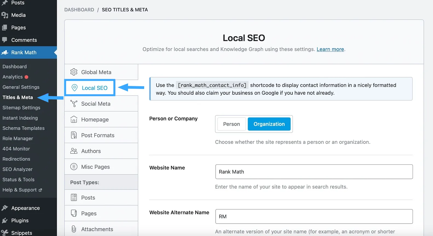This screenshot has width=433, height=236.
Task: Open Global Meta tab
Action: pos(101,72)
